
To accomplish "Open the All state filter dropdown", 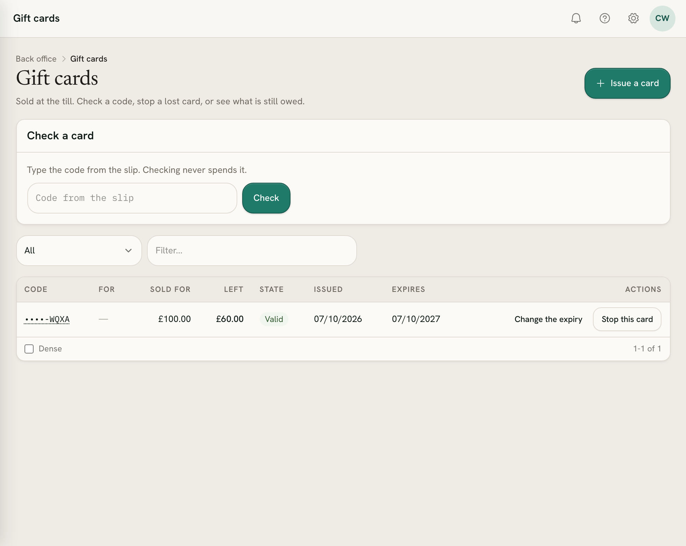I will 79,251.
